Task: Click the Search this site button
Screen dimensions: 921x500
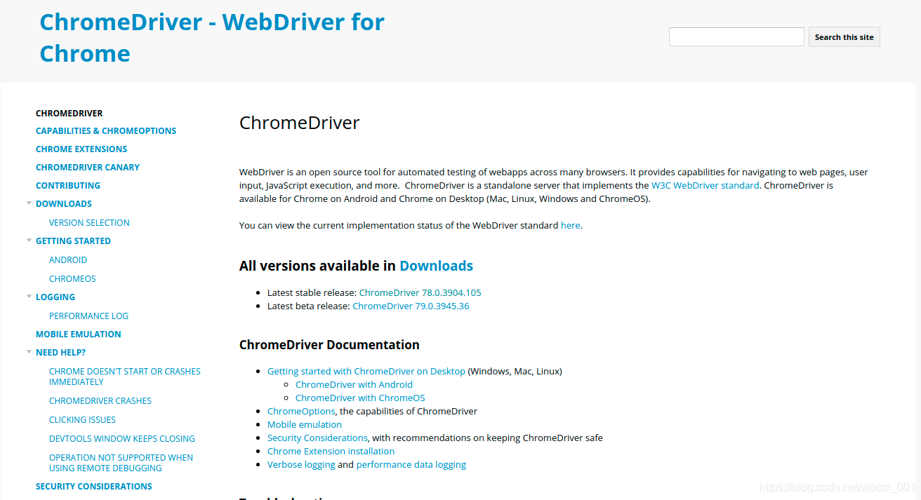Action: (x=844, y=36)
